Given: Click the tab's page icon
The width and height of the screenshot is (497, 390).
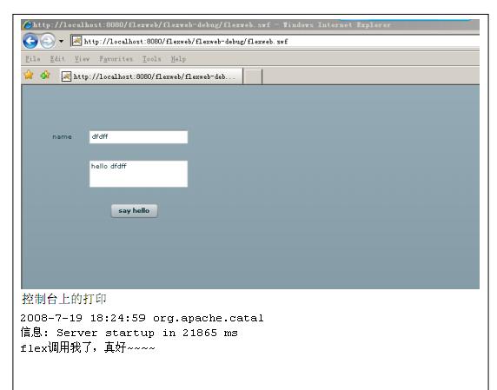Looking at the screenshot, I should tap(66, 76).
